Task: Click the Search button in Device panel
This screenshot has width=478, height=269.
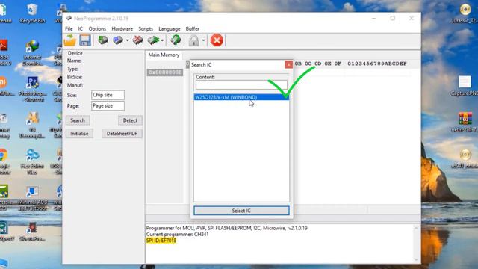Action: (78, 120)
